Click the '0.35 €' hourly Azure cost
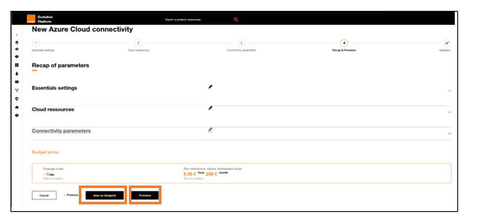Screen dimensions: 479x217 click(x=189, y=174)
